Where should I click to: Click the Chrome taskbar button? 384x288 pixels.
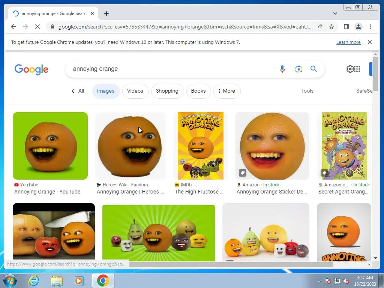coord(103,280)
